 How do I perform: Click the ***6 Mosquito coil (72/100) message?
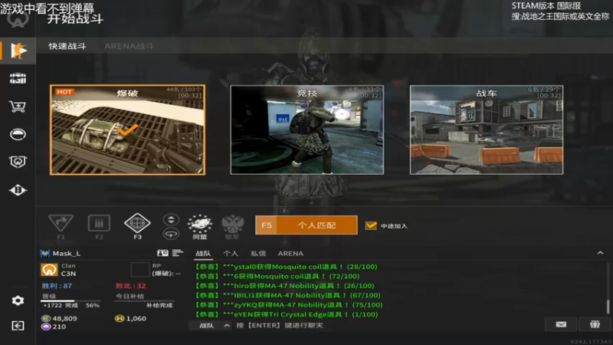coord(277,276)
